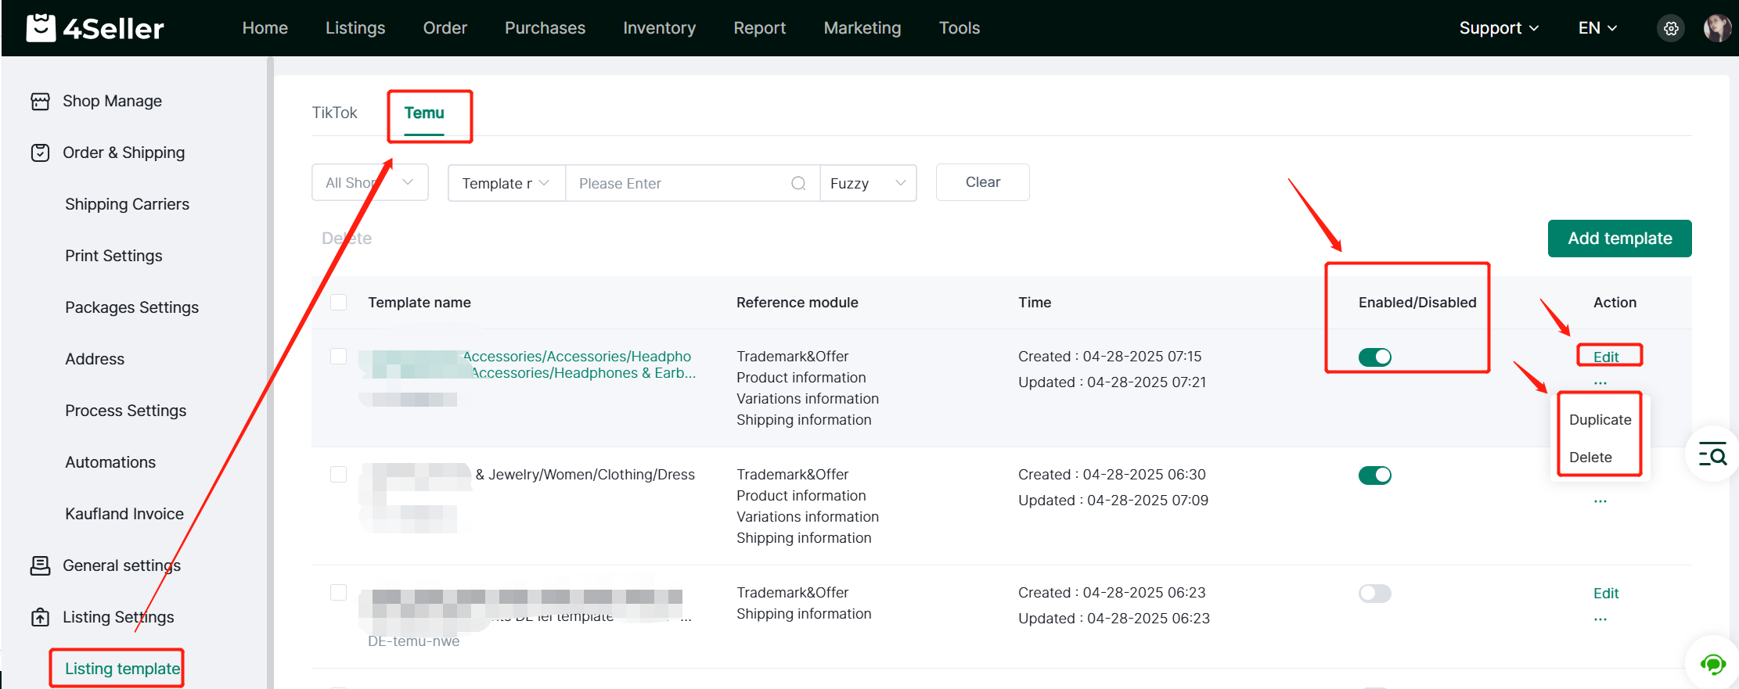
Task: Click the Add template button
Action: 1619,239
